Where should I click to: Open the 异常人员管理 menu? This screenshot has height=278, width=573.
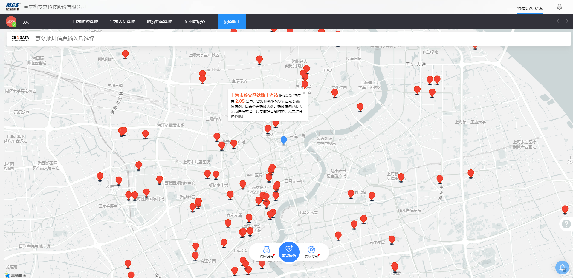tap(123, 22)
